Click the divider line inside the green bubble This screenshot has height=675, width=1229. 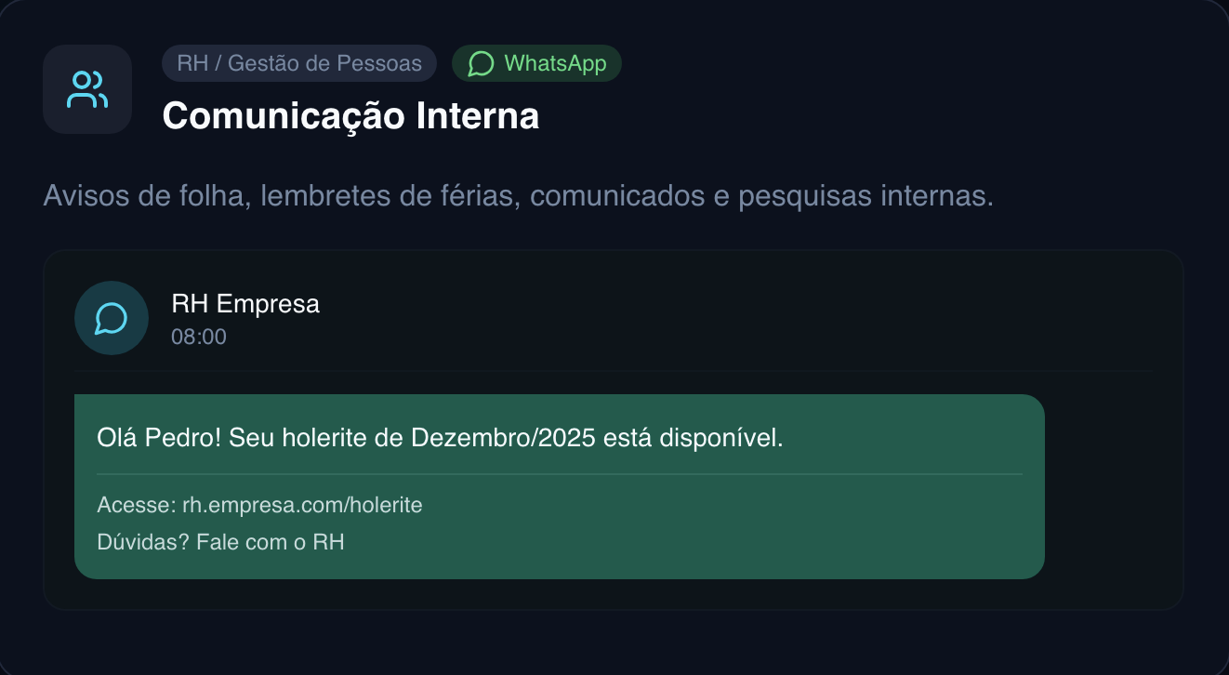click(560, 474)
